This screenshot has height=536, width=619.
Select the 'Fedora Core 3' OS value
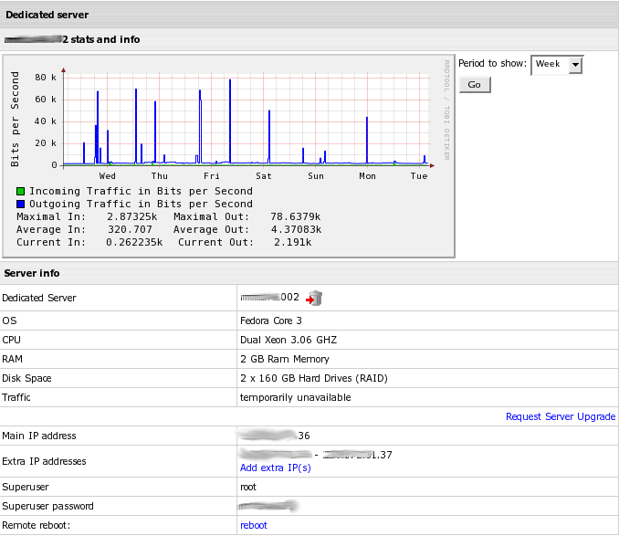pyautogui.click(x=271, y=321)
